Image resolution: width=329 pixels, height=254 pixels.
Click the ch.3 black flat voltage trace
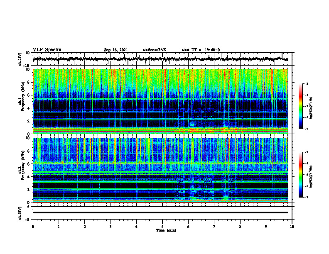pos(160,212)
